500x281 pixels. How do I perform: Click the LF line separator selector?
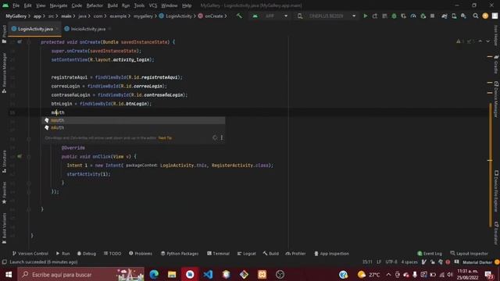(379, 262)
